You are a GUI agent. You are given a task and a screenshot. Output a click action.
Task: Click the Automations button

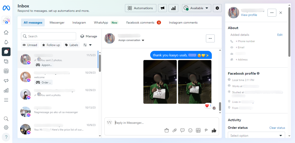[x=141, y=8]
